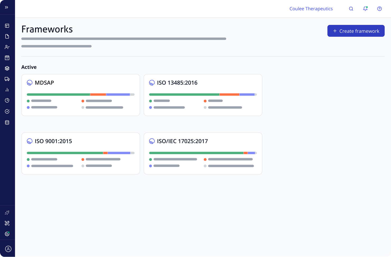Open the Coulee Therapeutics organization link
391x257 pixels.
311,9
